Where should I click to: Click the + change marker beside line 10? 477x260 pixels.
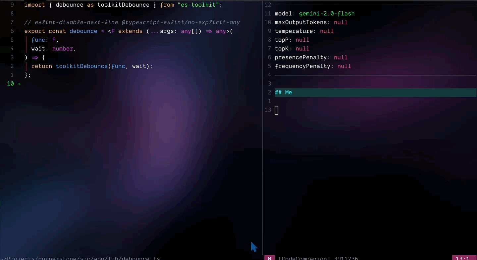point(20,84)
